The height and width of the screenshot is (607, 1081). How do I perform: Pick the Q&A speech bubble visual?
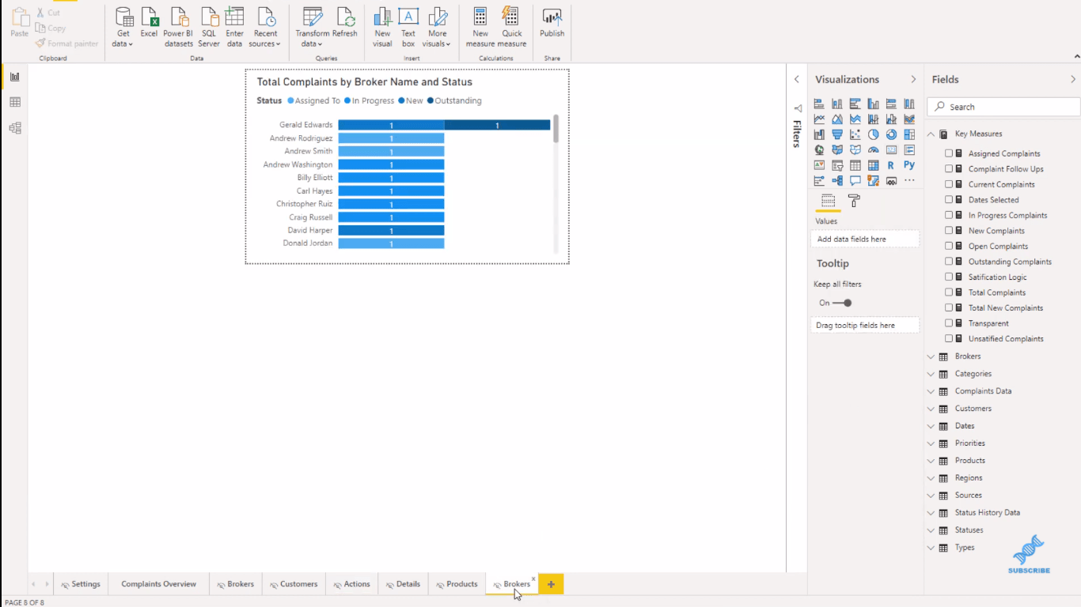pos(855,180)
